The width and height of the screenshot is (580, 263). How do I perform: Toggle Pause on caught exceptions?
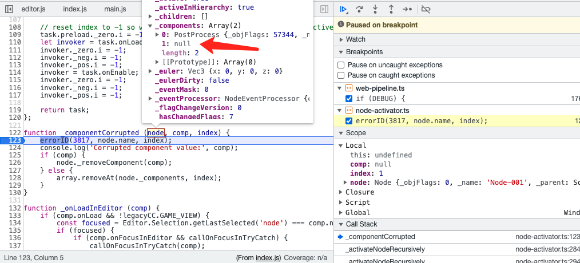[341, 75]
